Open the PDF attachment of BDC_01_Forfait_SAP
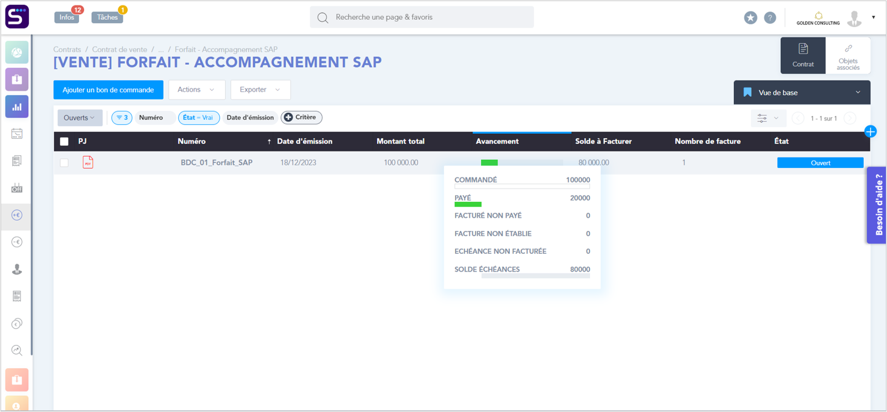This screenshot has width=887, height=412. [x=88, y=163]
